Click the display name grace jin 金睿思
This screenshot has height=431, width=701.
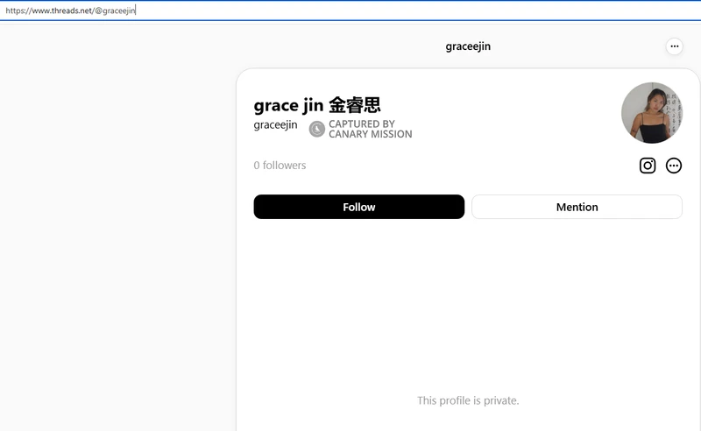tap(317, 105)
